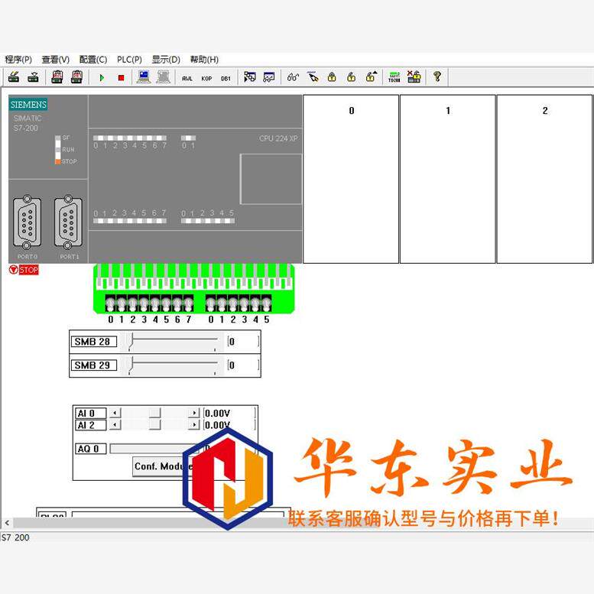Click the eyeglasses monitor icon

tap(294, 77)
